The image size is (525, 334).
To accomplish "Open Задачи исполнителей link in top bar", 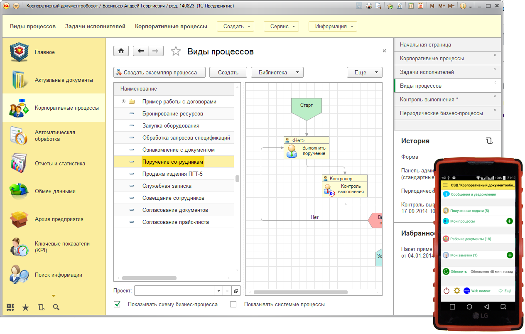I will coord(95,26).
